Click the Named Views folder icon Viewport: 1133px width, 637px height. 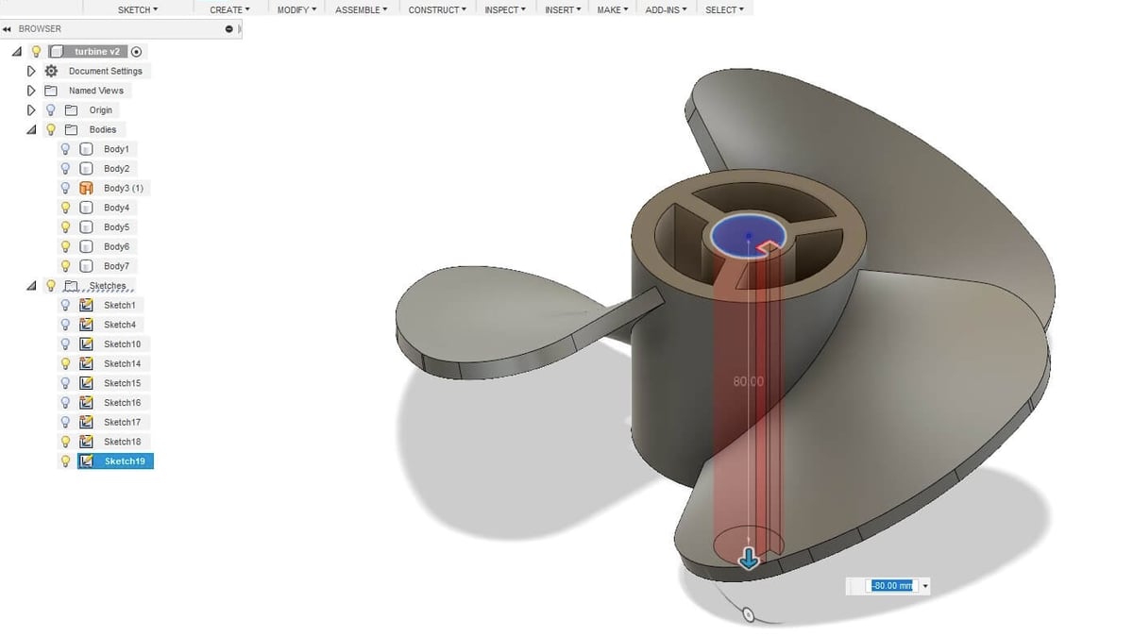[51, 91]
